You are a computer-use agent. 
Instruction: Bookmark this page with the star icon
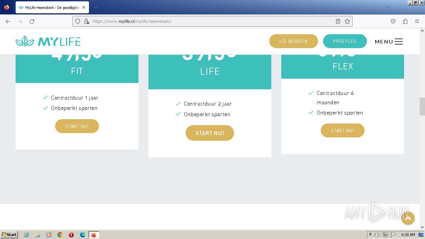tap(347, 21)
